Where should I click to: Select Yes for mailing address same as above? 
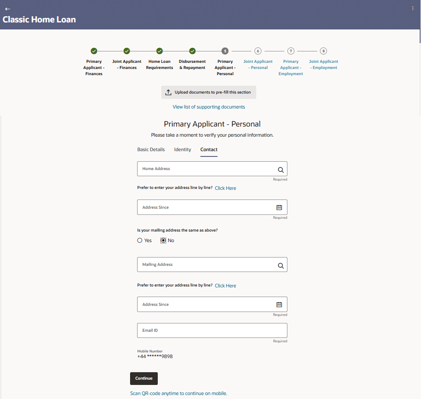[140, 240]
